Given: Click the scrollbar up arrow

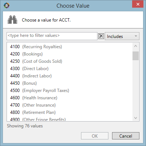Looking at the screenshot, I should (135, 46).
